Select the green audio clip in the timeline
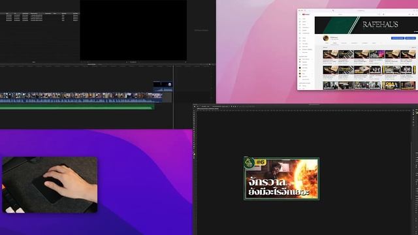This screenshot has height=235, width=418. (x=77, y=107)
